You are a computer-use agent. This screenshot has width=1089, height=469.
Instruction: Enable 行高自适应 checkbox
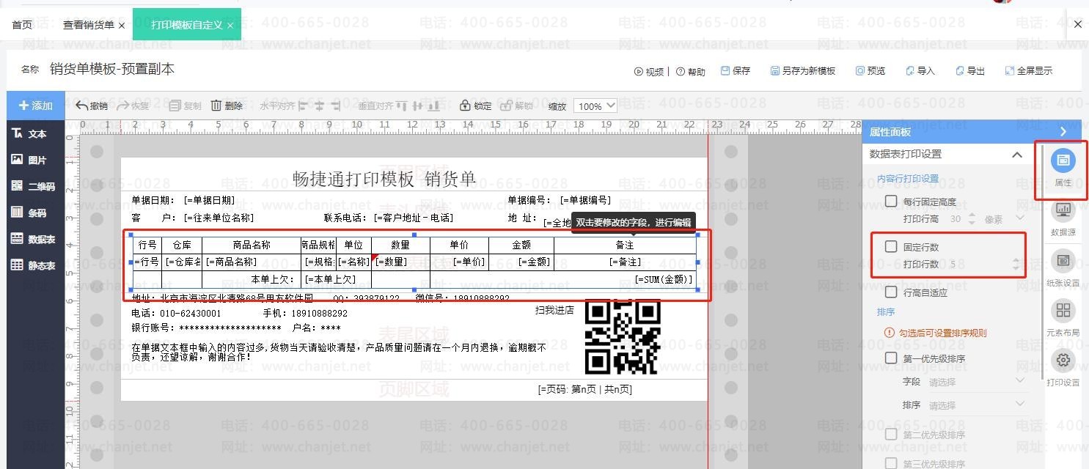coord(891,292)
